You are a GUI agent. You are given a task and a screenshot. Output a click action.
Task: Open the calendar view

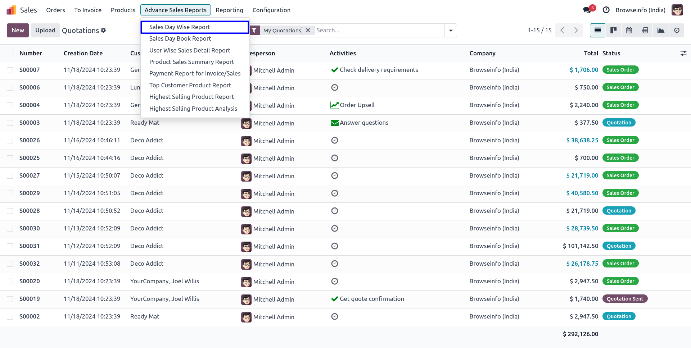pos(629,31)
